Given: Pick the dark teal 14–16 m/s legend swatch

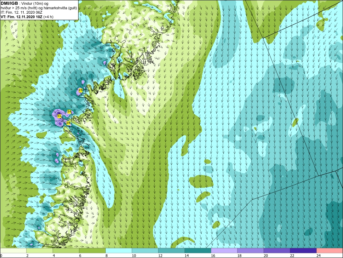Looking at the screenshot, I should click(x=198, y=250).
